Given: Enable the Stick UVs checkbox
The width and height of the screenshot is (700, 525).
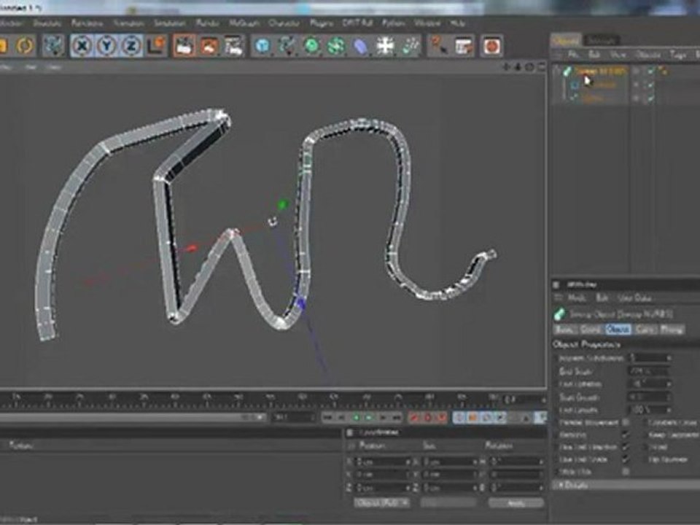Looking at the screenshot, I should click(626, 471).
